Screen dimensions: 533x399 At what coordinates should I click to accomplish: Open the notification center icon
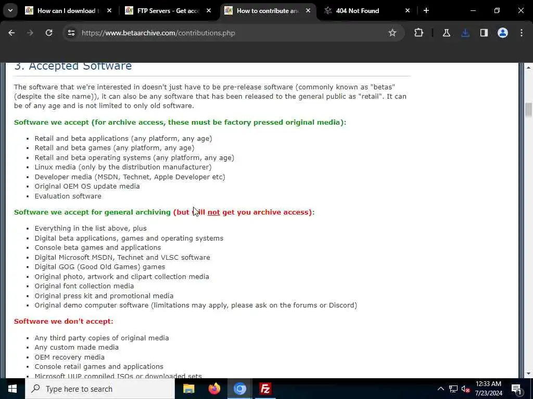[516, 389]
